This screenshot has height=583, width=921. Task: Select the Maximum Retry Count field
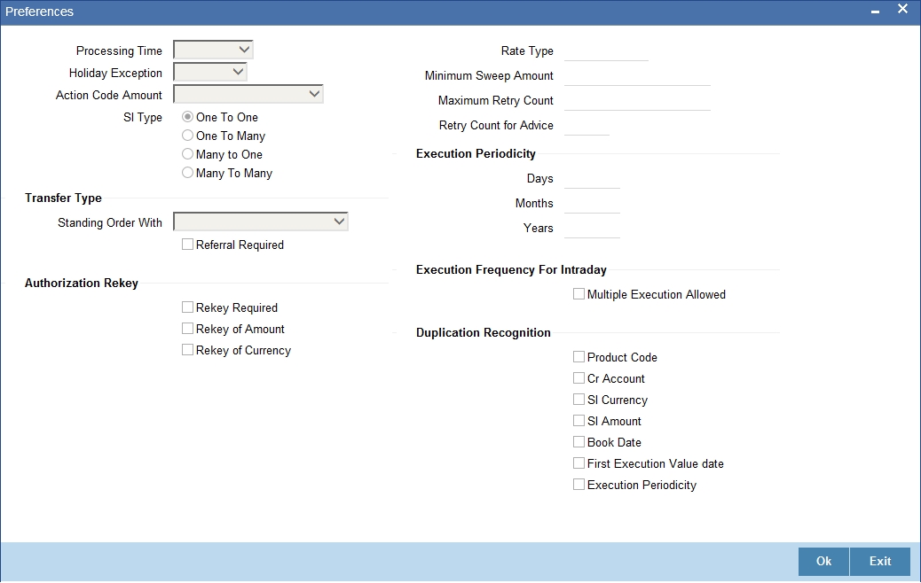click(x=637, y=101)
